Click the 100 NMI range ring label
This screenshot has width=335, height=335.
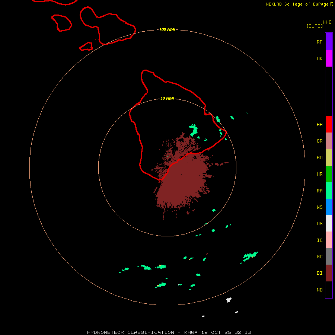tap(167, 29)
